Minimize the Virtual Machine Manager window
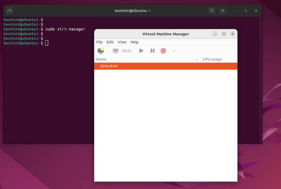The width and height of the screenshot is (281, 189). pyautogui.click(x=215, y=34)
